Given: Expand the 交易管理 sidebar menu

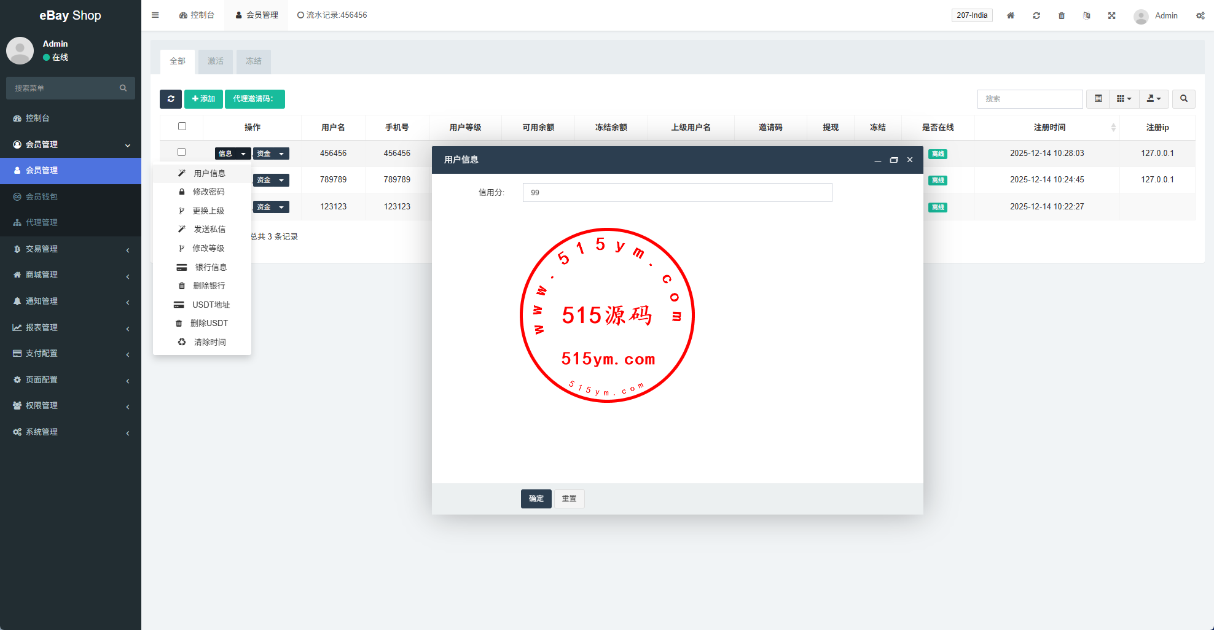Looking at the screenshot, I should 71,249.
